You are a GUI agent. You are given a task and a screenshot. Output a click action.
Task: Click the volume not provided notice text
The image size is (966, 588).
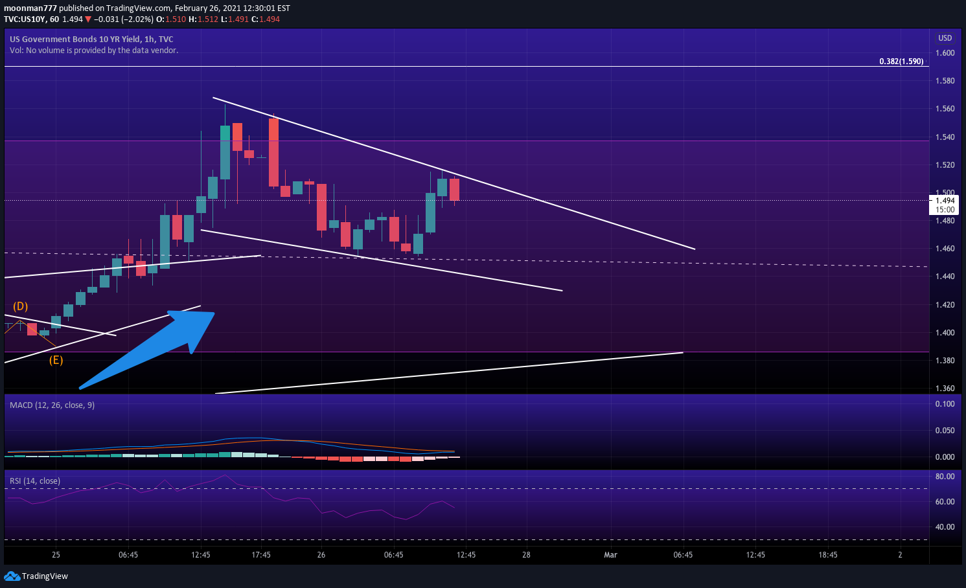(94, 50)
